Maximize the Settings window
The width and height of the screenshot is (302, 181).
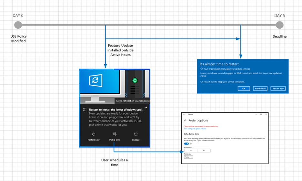261,114
